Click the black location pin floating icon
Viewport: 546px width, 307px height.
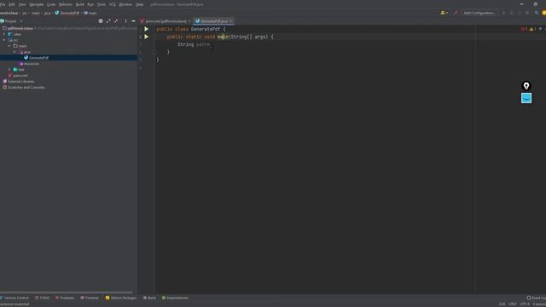coord(526,86)
